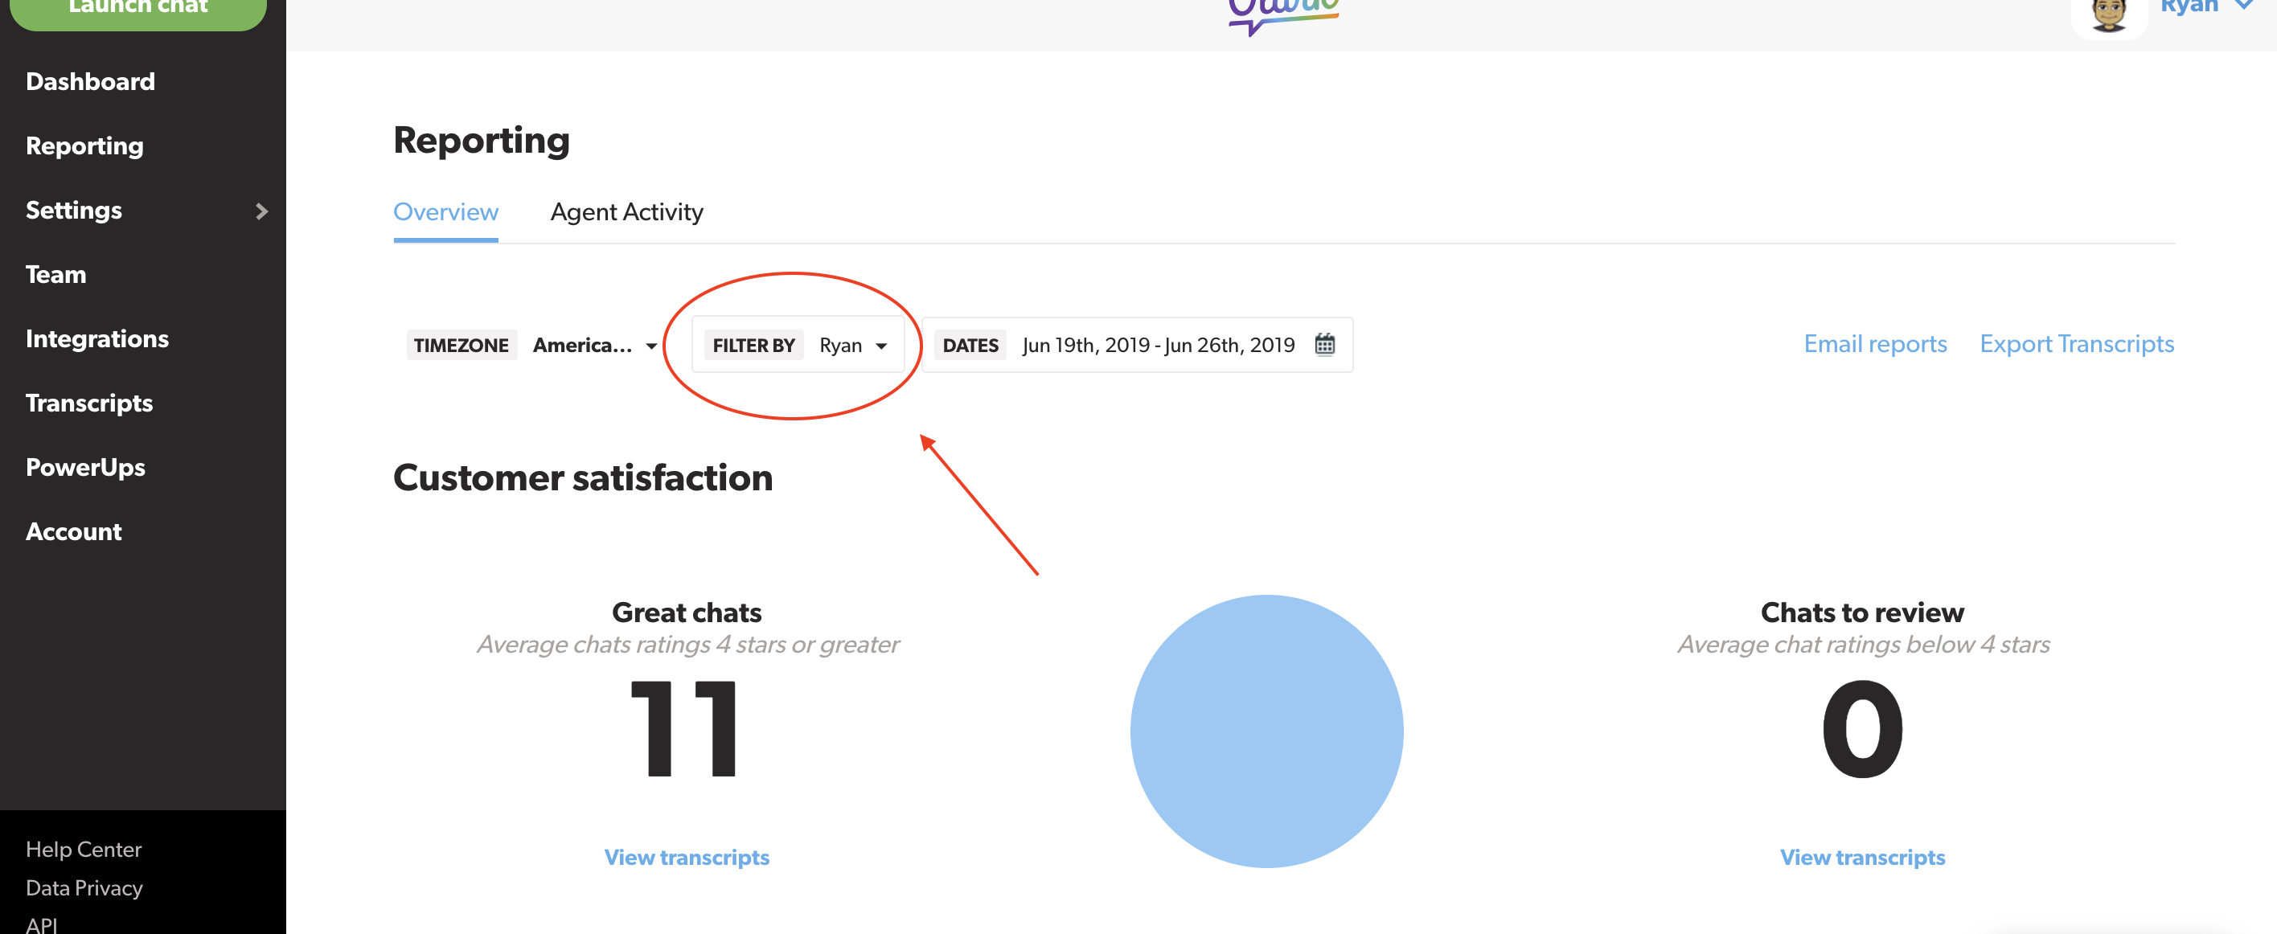
Task: Open the Integrations section
Action: coord(97,338)
